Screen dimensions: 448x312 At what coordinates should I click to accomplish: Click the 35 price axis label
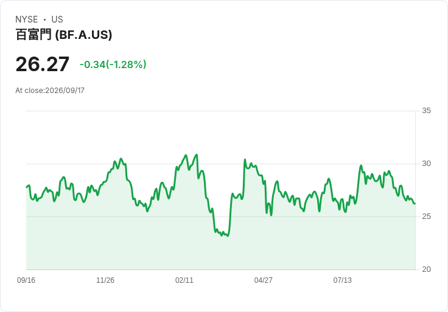pyautogui.click(x=426, y=111)
